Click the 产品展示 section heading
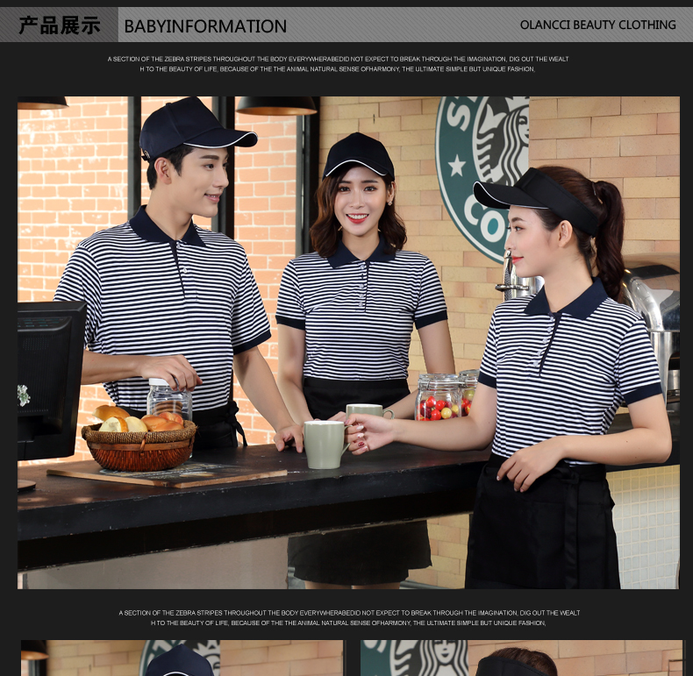 (x=60, y=25)
